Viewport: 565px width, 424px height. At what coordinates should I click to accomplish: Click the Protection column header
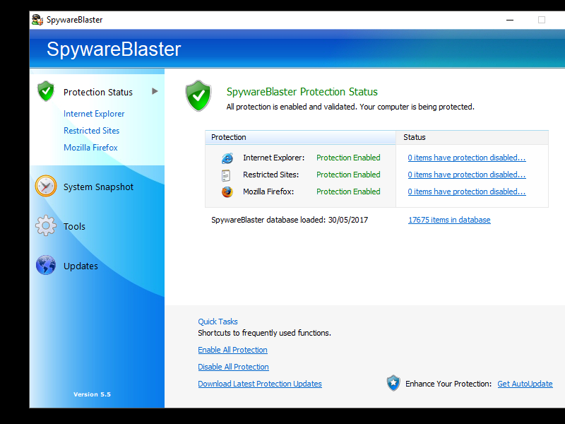point(300,137)
